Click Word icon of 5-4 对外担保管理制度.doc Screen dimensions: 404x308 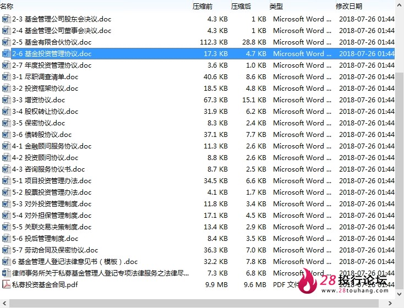[6, 215]
